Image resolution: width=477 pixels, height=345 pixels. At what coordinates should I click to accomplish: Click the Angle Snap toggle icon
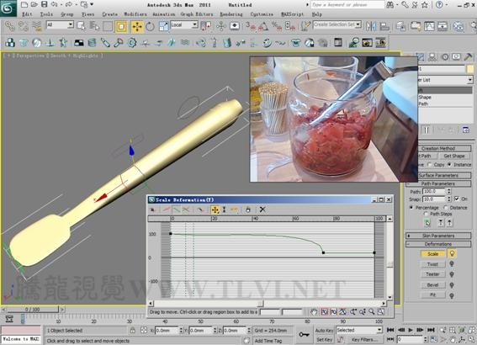tap(263, 27)
